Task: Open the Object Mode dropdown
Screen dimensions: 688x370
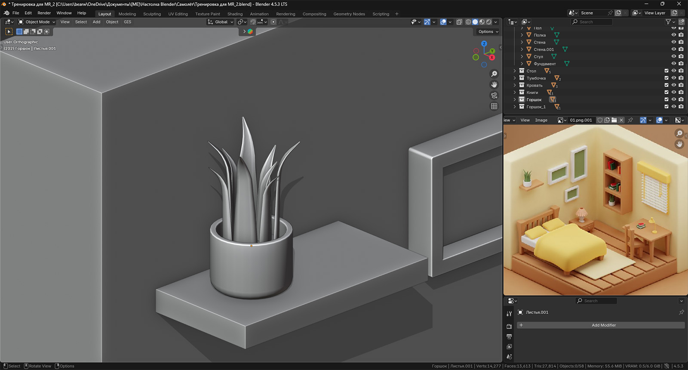Action: point(37,22)
